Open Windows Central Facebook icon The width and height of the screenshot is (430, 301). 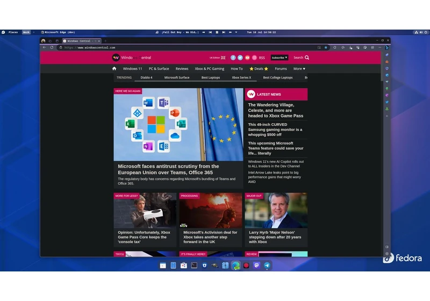click(233, 58)
